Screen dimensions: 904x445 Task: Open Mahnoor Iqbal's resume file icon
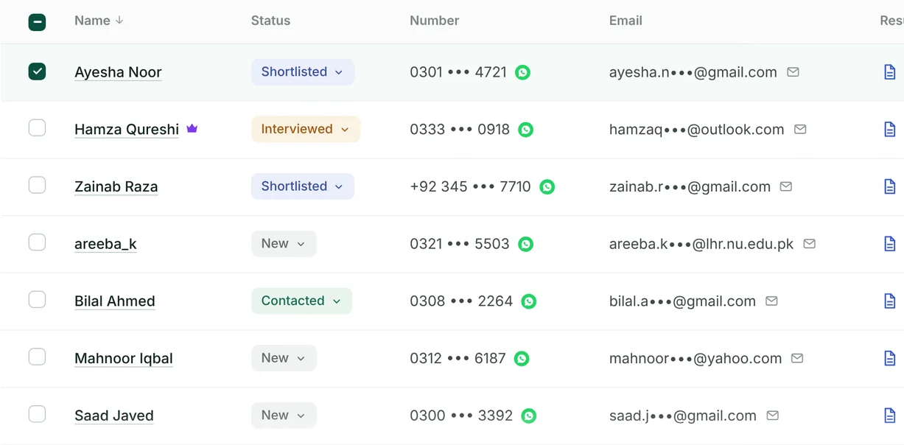[890, 358]
